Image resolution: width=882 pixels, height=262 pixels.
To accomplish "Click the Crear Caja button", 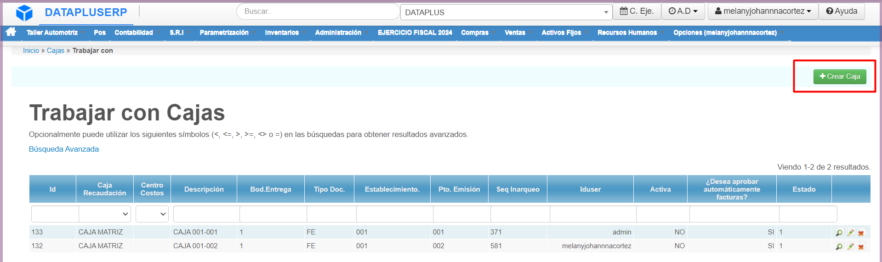I will 840,76.
